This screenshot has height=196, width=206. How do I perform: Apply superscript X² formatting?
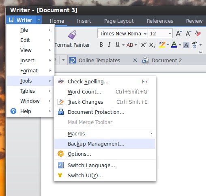coord(144,45)
